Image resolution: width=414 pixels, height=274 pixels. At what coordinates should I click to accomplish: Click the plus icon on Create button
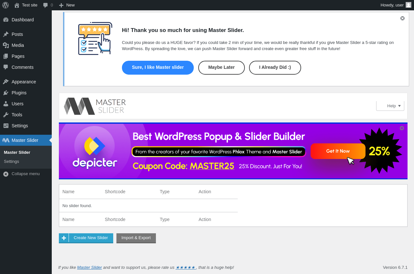[64, 238]
